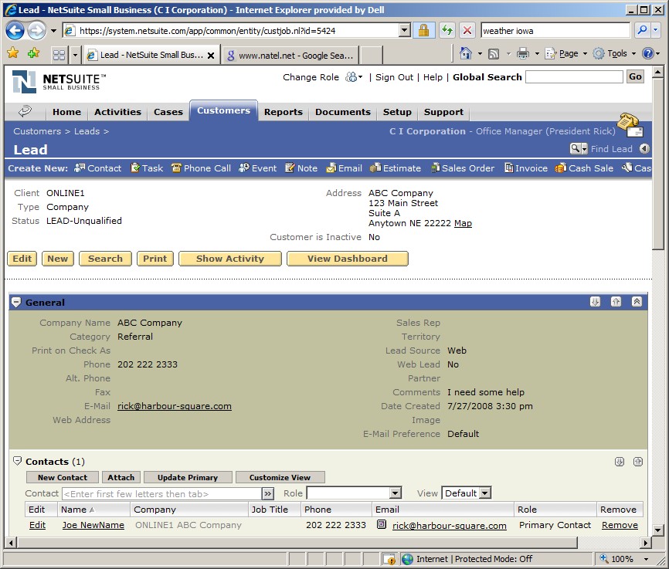The image size is (669, 569).
Task: Click the Add to Favorites star-plus icon
Action: [x=33, y=53]
